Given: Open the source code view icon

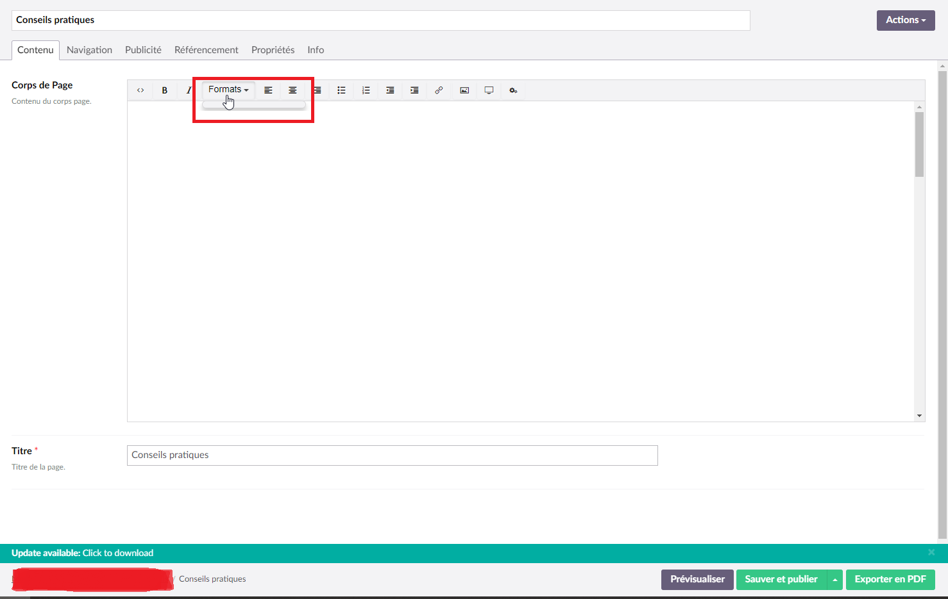Looking at the screenshot, I should pos(140,90).
